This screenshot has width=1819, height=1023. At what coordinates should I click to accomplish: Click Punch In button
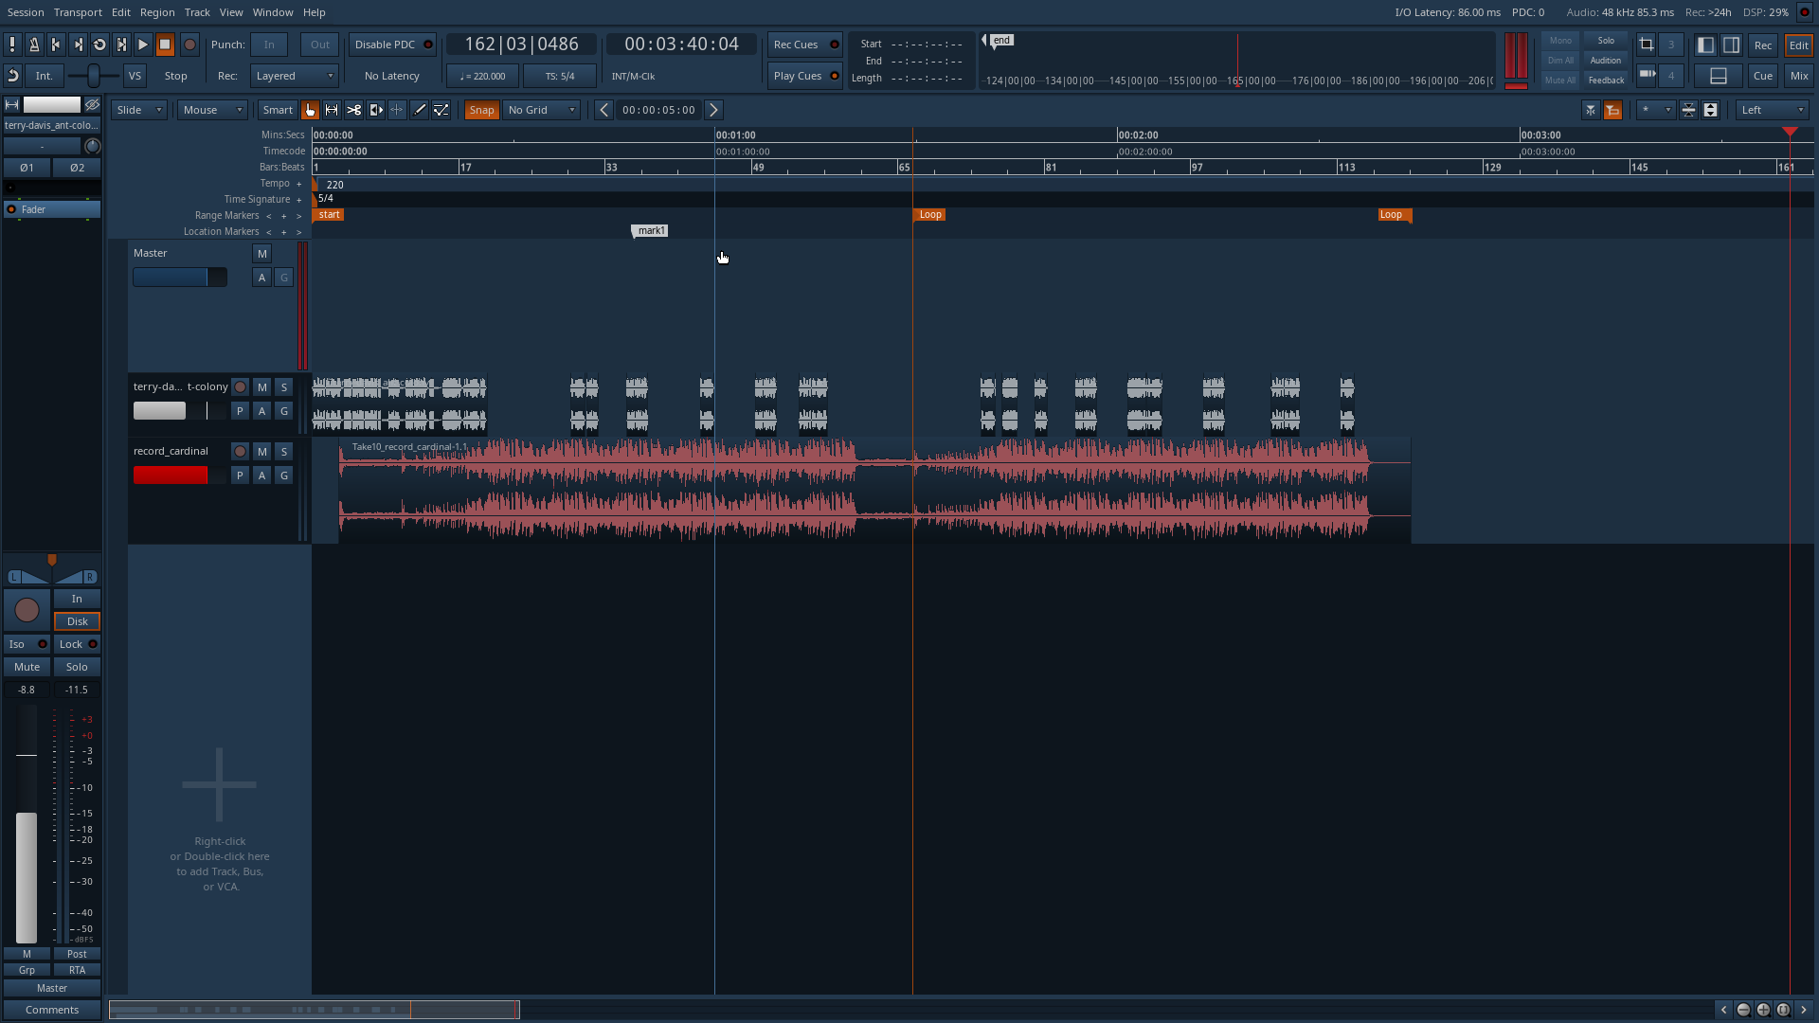[269, 45]
